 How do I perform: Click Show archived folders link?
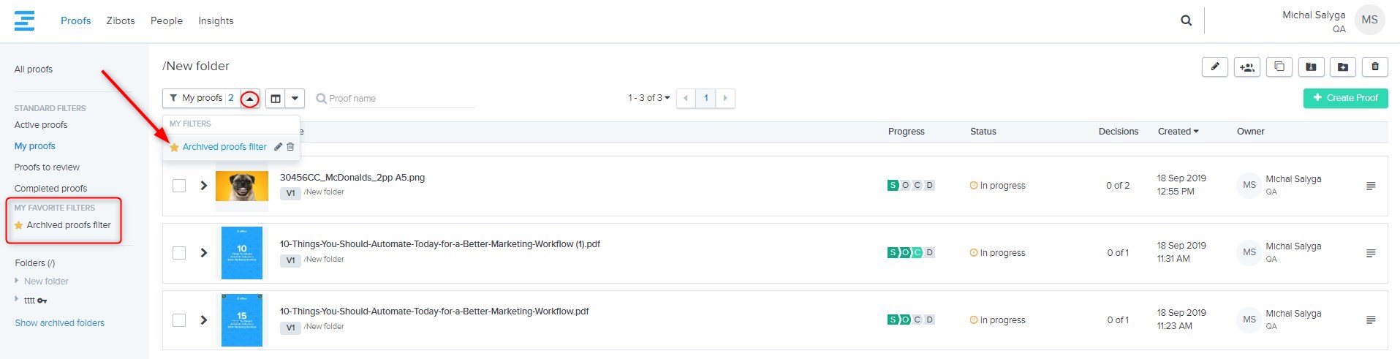pyautogui.click(x=60, y=323)
